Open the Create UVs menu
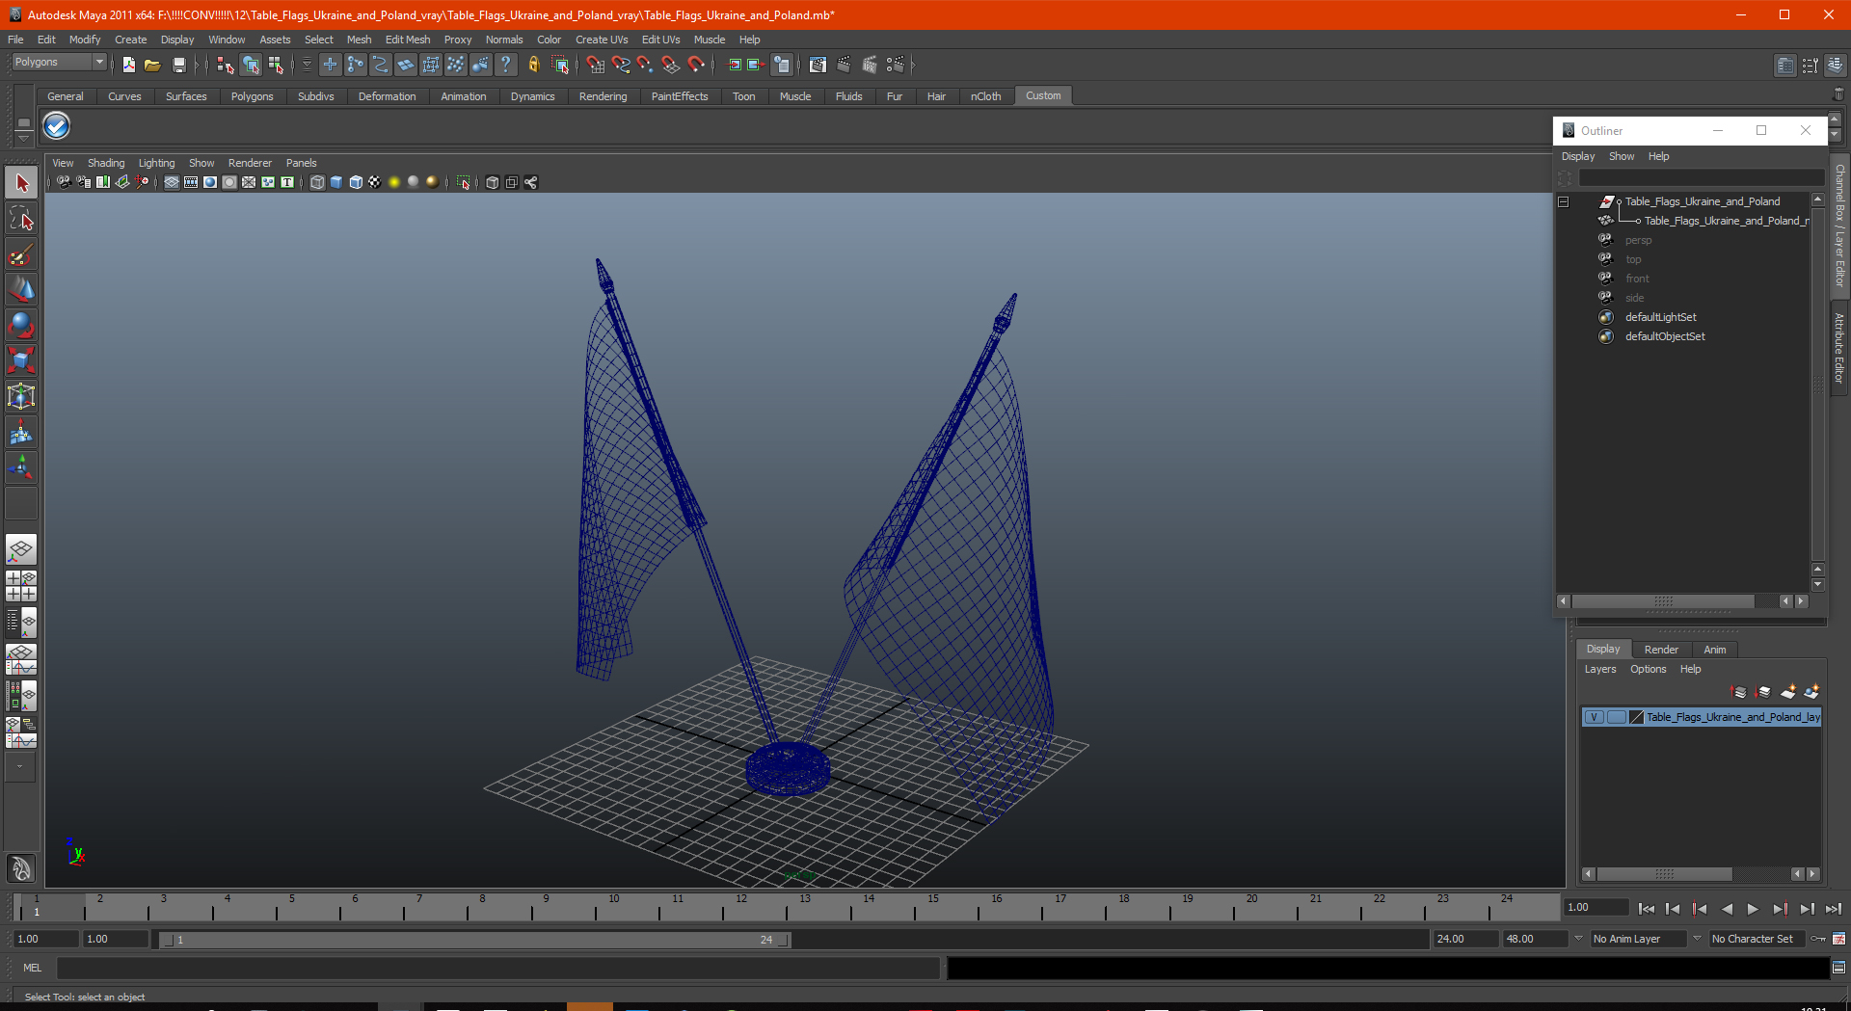The width and height of the screenshot is (1851, 1011). tap(602, 40)
